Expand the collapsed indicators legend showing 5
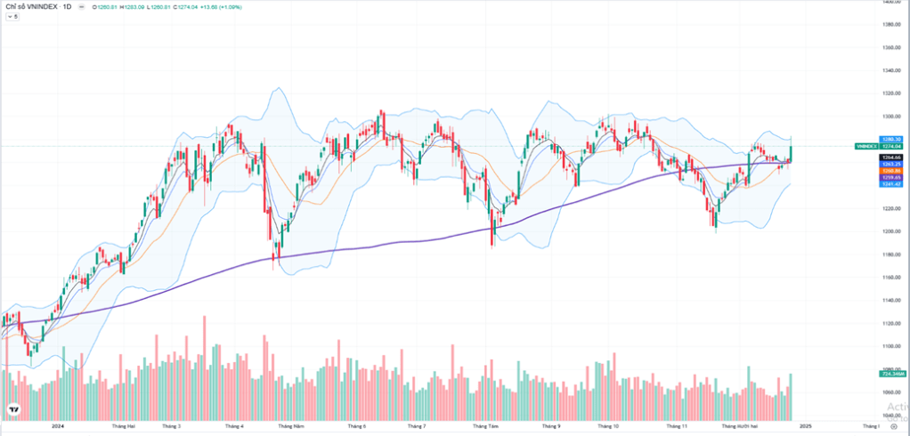The image size is (910, 436). click(x=12, y=17)
